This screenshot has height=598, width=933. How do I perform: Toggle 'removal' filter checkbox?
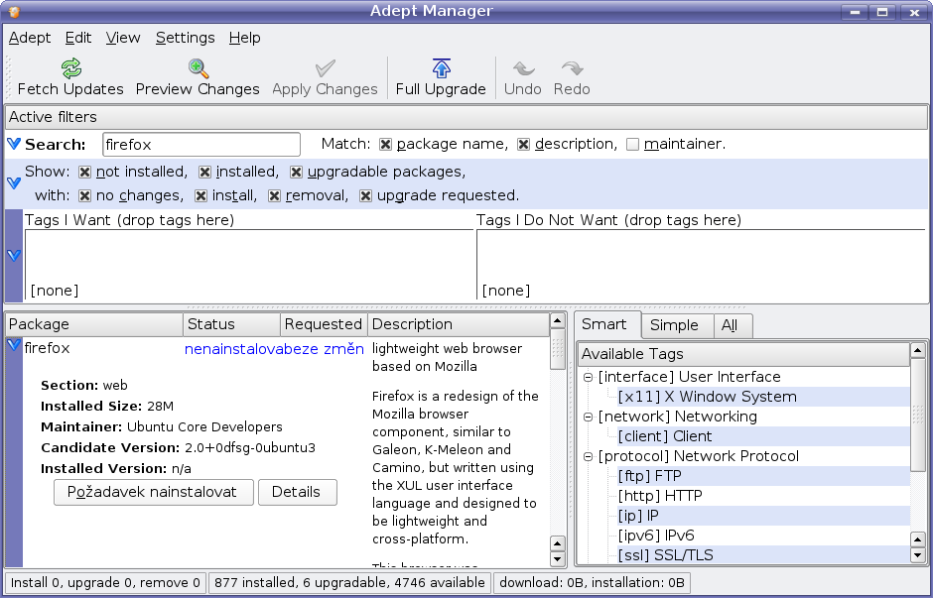(x=274, y=196)
